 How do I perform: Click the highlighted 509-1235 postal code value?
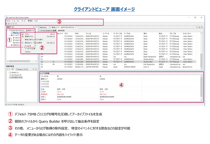[x=103, y=94]
